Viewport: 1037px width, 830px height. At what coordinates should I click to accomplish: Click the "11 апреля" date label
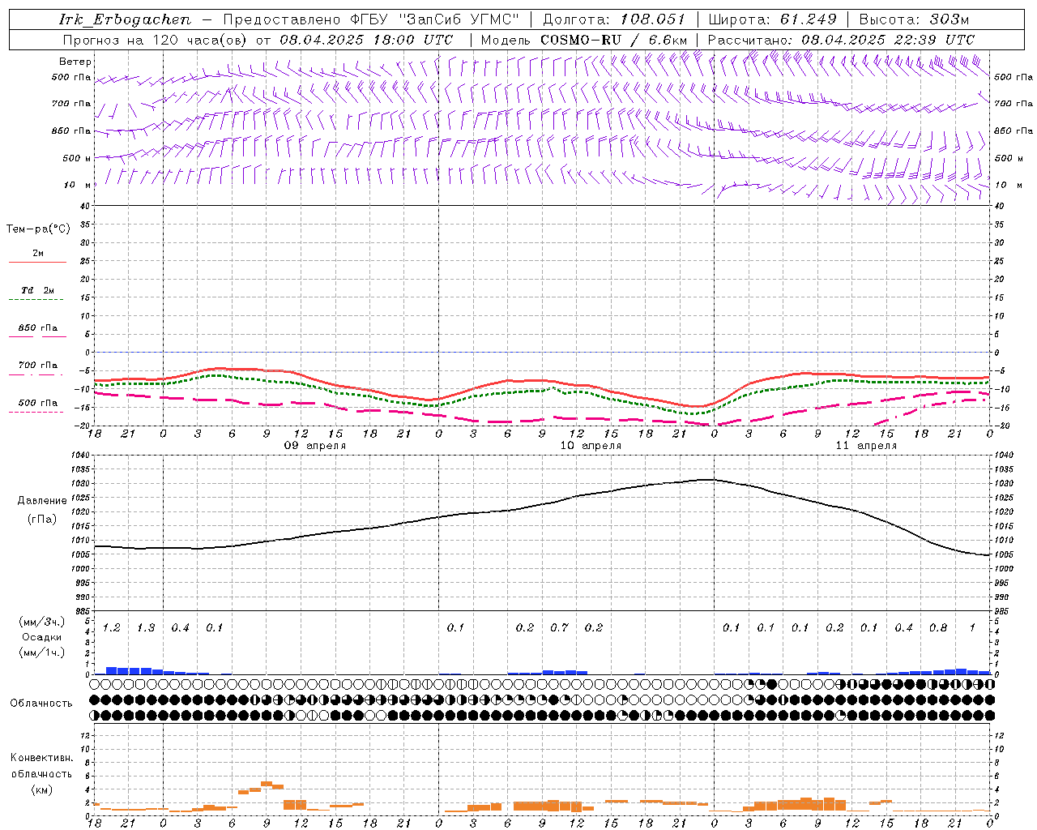(866, 446)
